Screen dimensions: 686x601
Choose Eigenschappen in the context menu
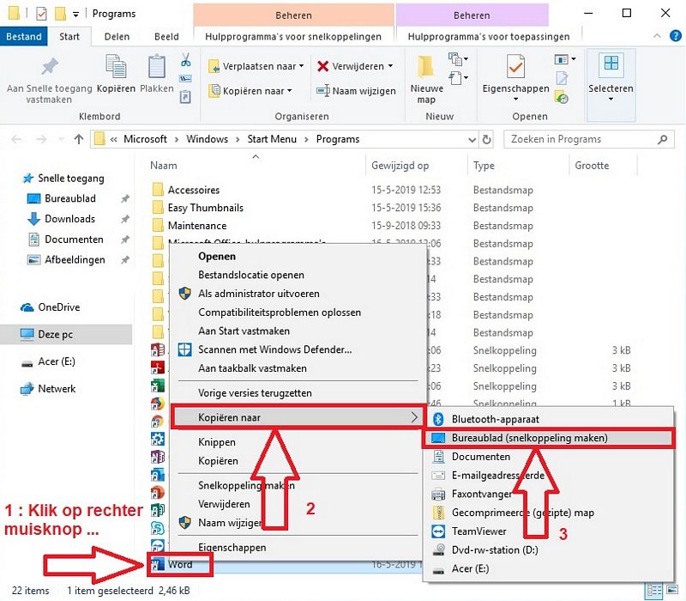[298, 547]
